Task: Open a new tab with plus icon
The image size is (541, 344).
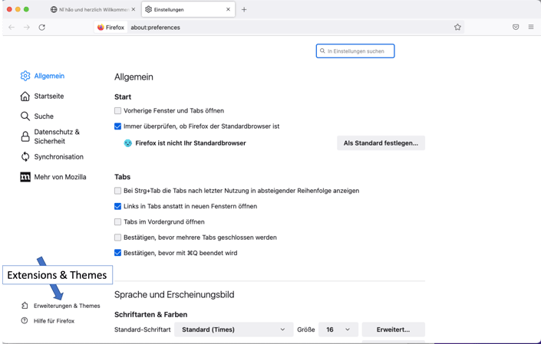Action: click(244, 10)
